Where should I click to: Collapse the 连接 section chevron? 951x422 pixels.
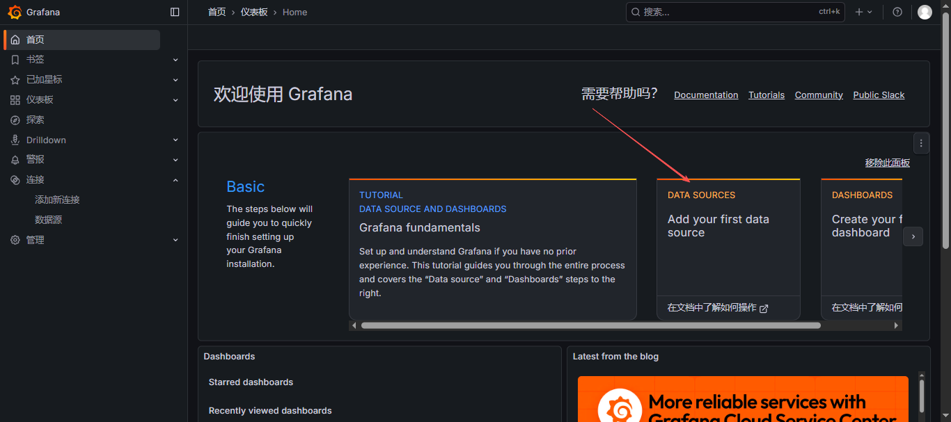[175, 180]
